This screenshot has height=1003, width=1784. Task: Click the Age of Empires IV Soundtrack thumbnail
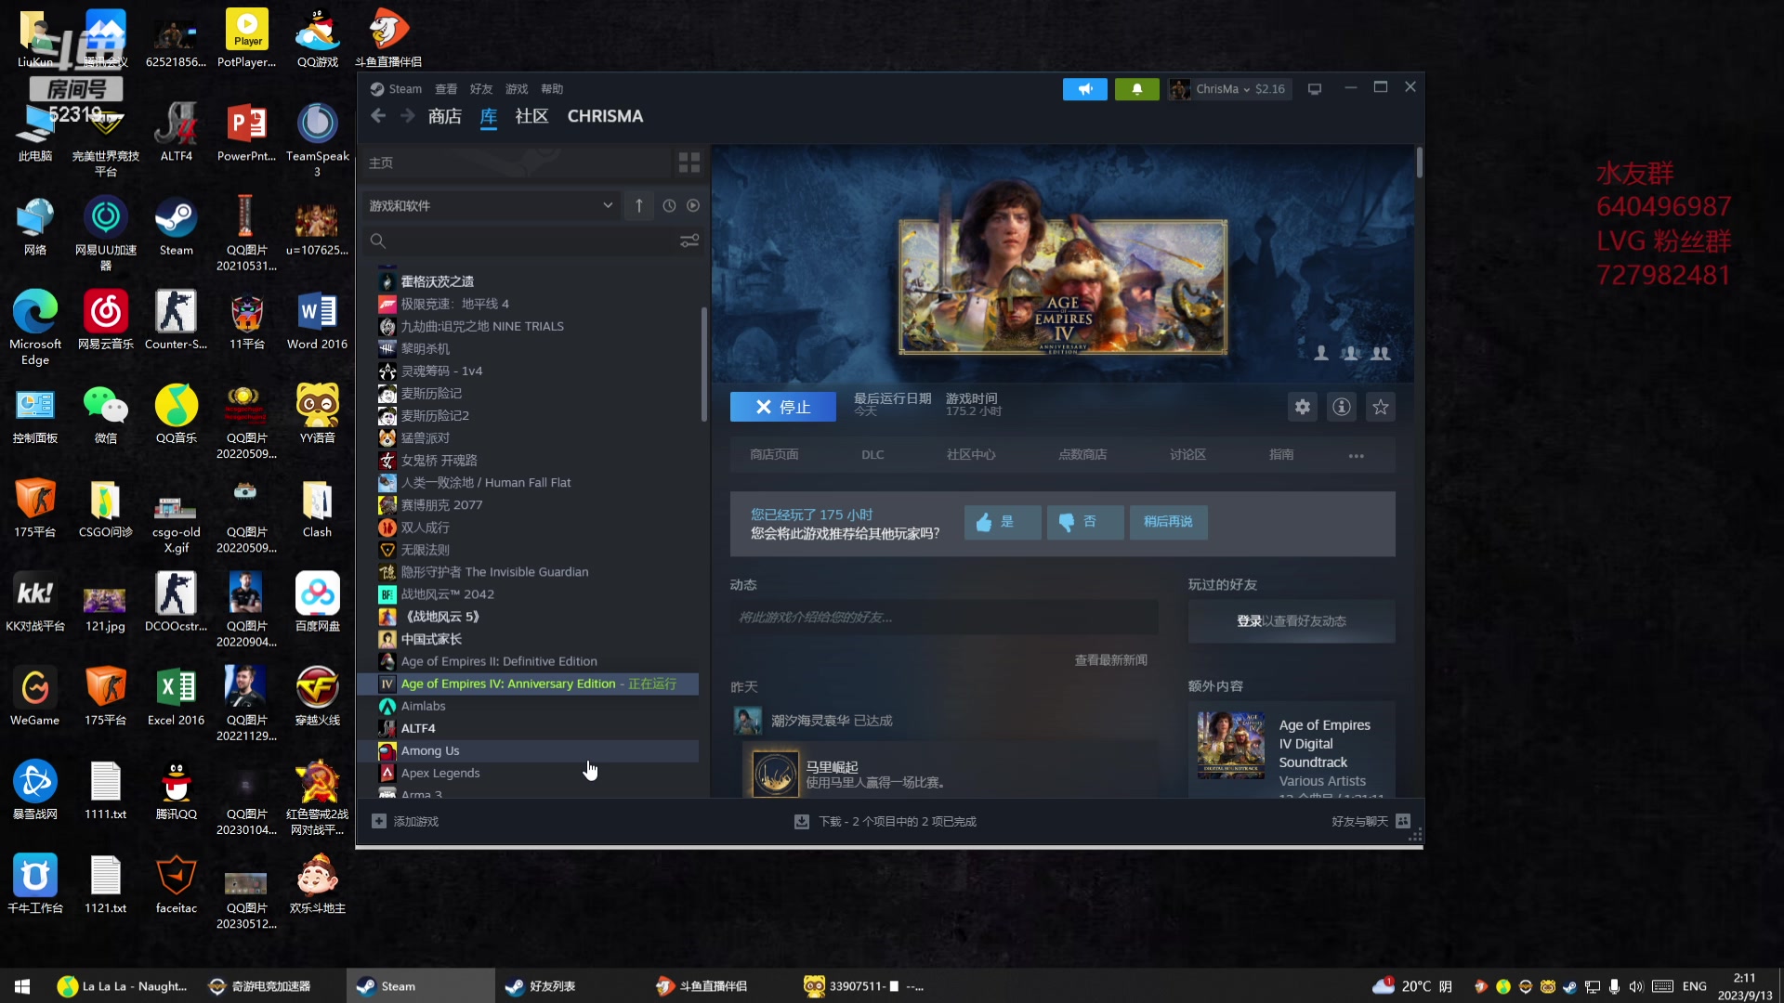(x=1231, y=745)
